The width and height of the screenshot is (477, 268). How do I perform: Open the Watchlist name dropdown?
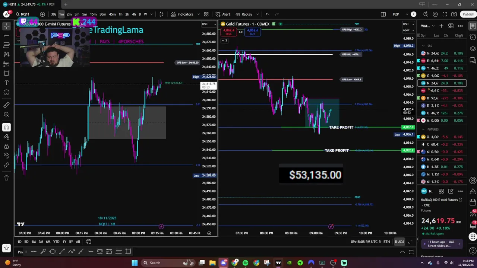point(427,26)
